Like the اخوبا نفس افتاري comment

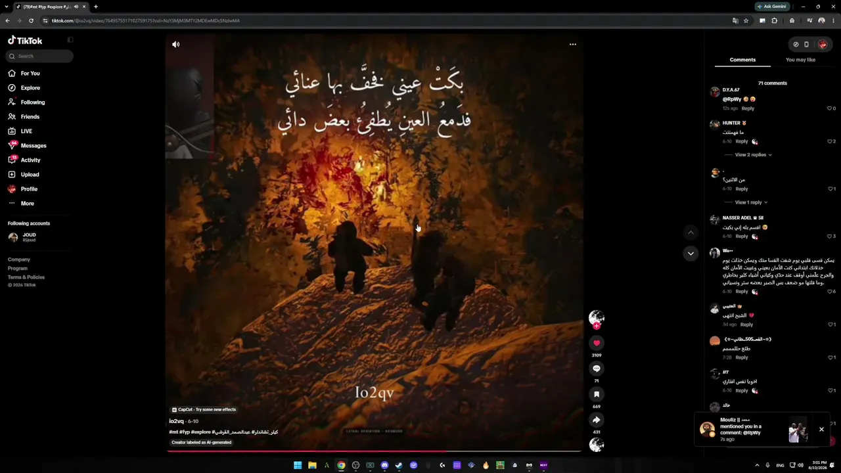tap(830, 391)
